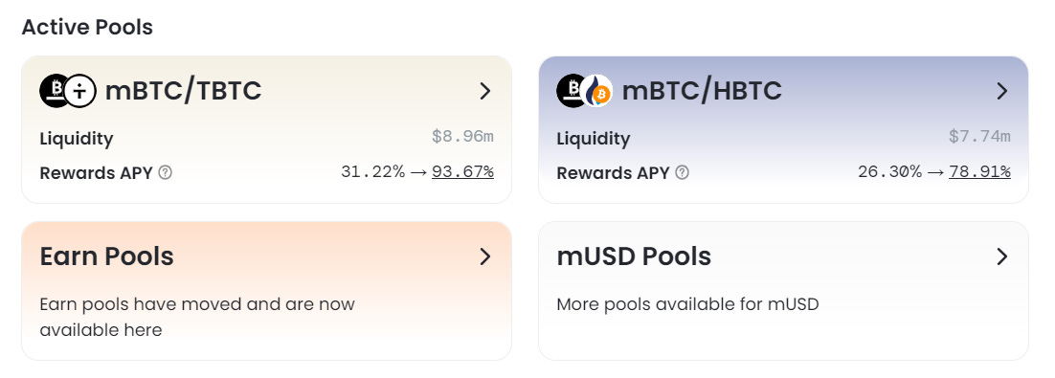The width and height of the screenshot is (1055, 378).
Task: Click the HBTC flame bitcoin icon
Action: pyautogui.click(x=596, y=91)
